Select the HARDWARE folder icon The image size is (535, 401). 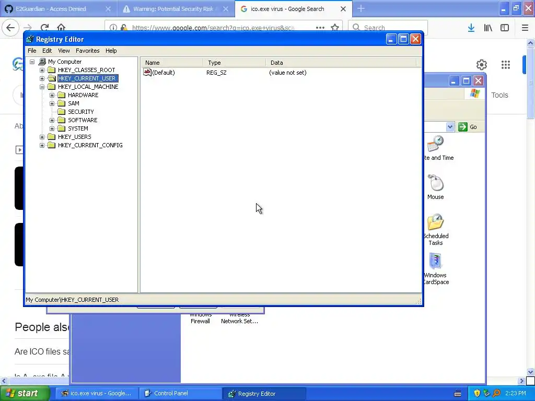pyautogui.click(x=62, y=95)
